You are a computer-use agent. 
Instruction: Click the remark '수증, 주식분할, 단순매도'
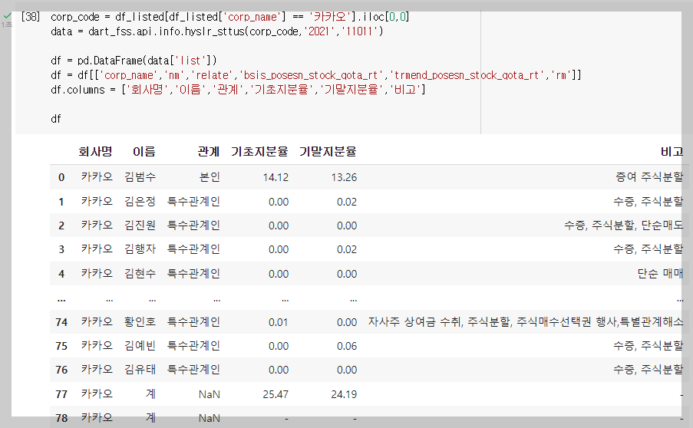coord(623,226)
